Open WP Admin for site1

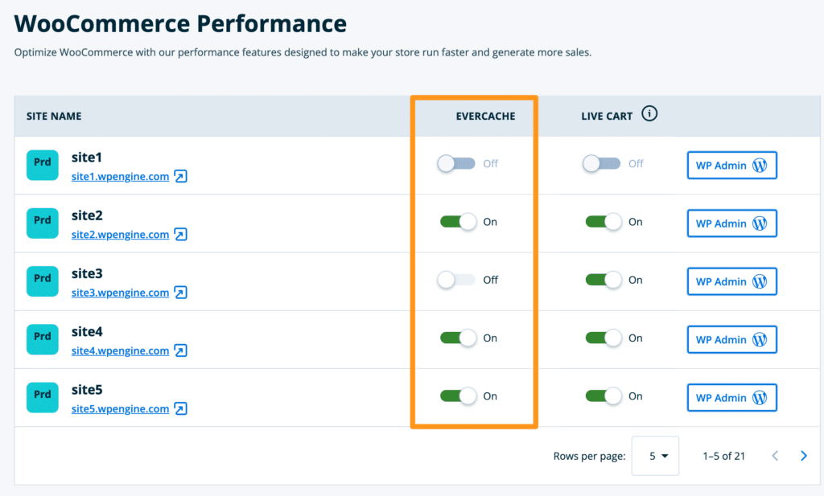[x=731, y=166]
